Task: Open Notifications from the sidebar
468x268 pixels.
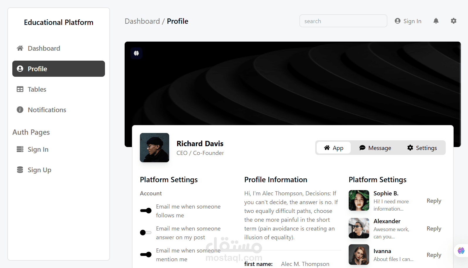Action: point(59,110)
